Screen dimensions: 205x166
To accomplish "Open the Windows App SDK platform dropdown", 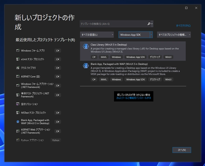I will (136, 35).
